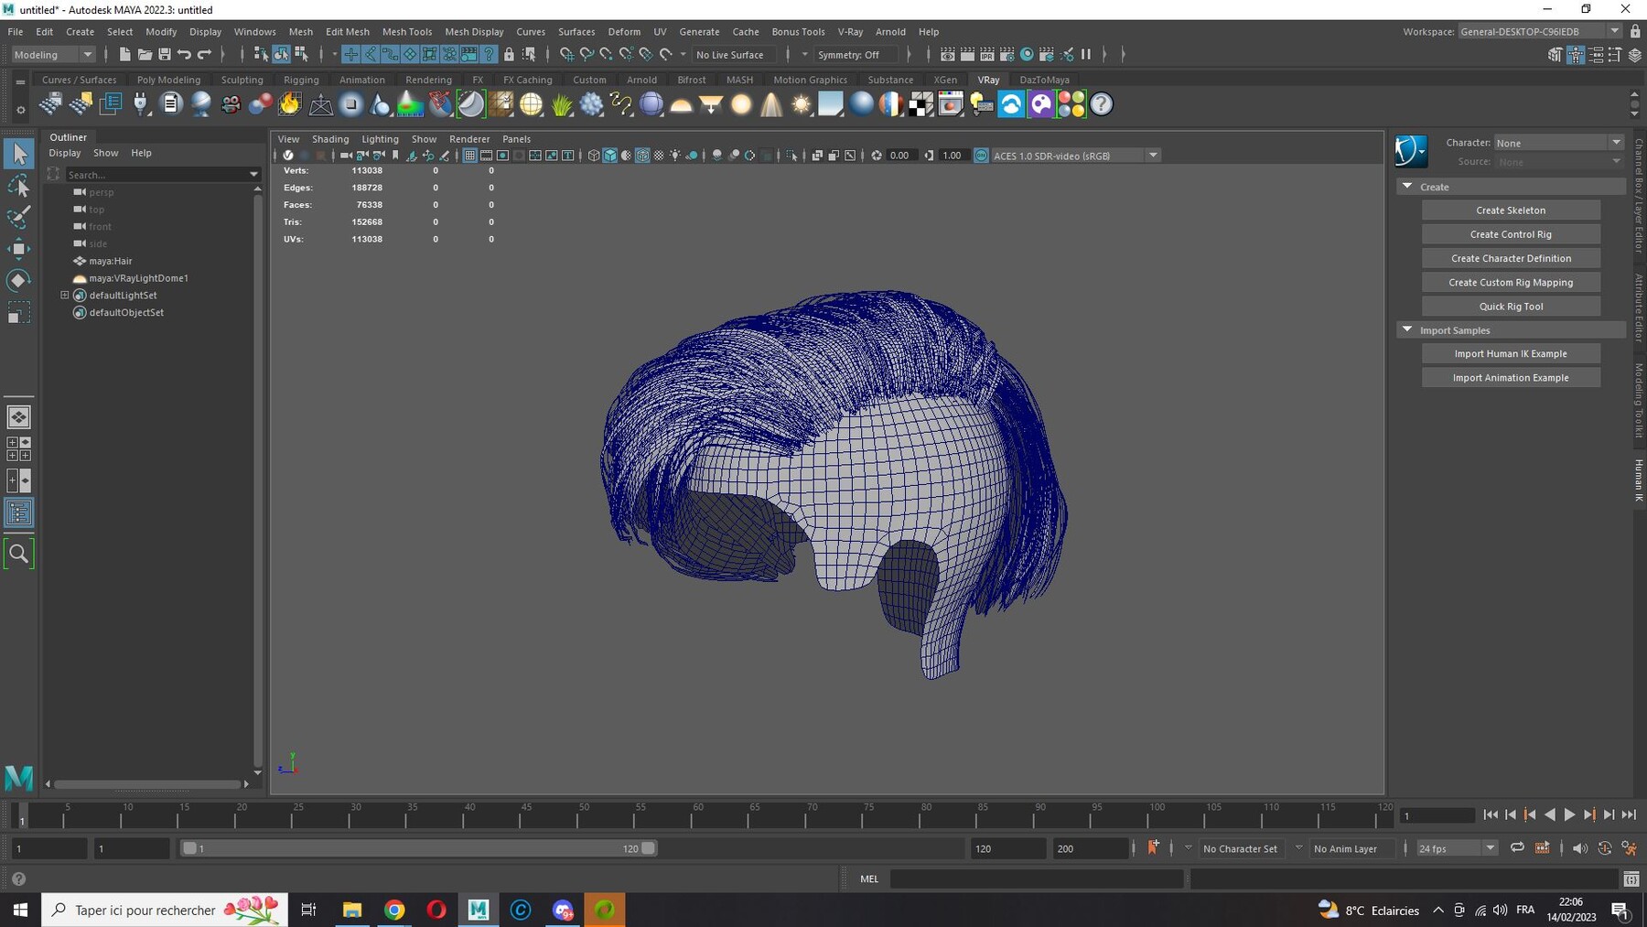Viewport: 1647px width, 927px height.
Task: Switch to the Rigging shelf tab
Action: (x=301, y=80)
